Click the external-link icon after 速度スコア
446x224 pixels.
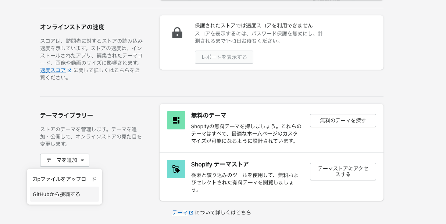[x=70, y=70]
